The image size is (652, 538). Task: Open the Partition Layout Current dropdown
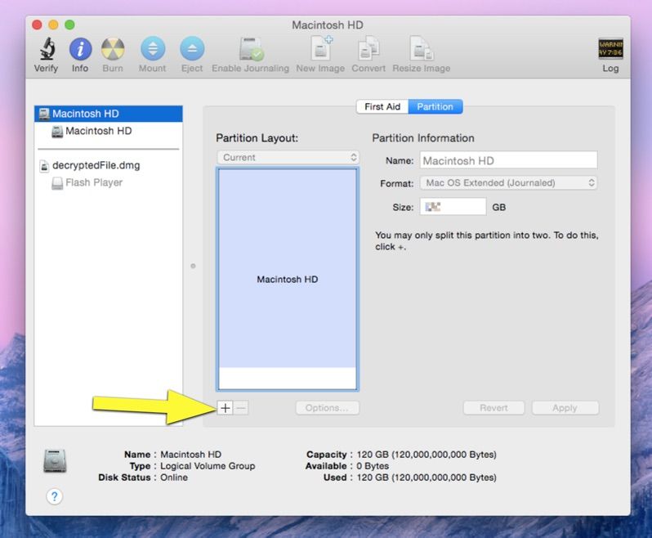(x=288, y=157)
